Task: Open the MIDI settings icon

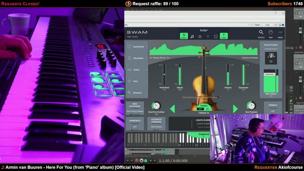Action: tap(271, 32)
